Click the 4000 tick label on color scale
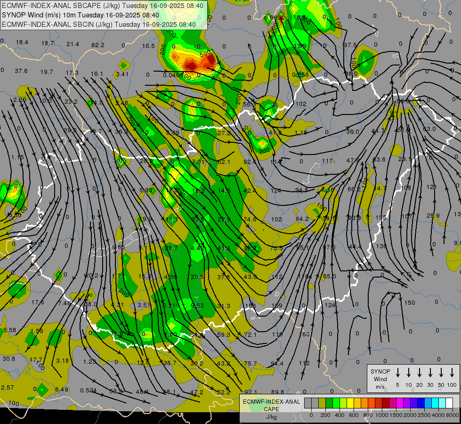The image size is (461, 424). (438, 416)
